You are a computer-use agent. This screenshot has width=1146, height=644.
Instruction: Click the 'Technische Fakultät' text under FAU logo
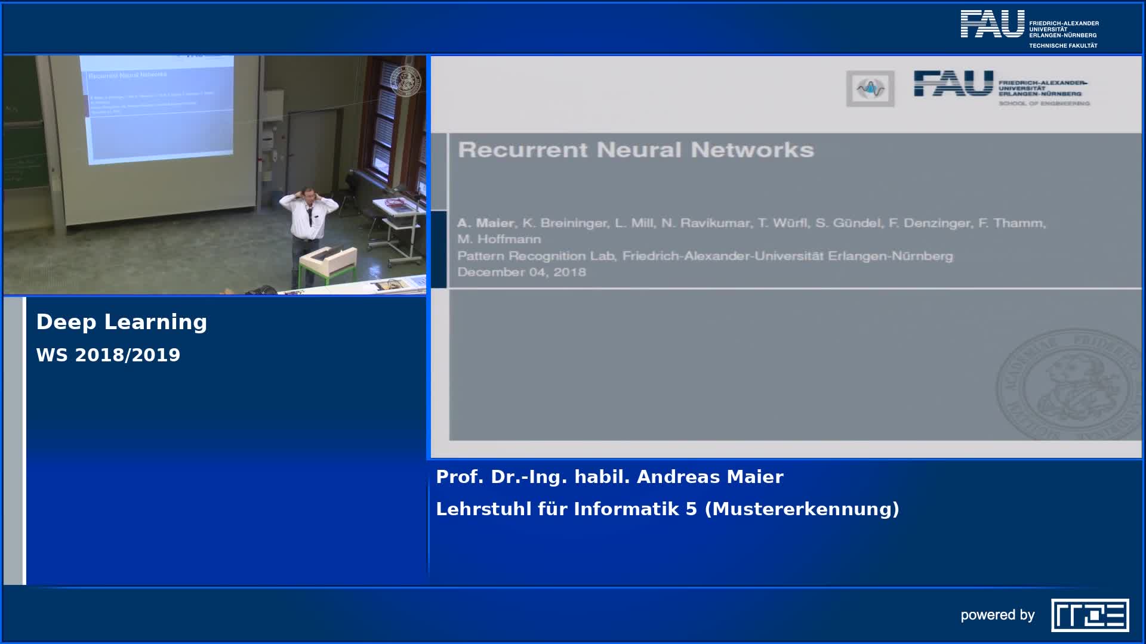click(x=1062, y=46)
